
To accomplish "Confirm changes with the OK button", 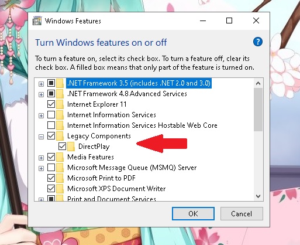I will pos(193,213).
